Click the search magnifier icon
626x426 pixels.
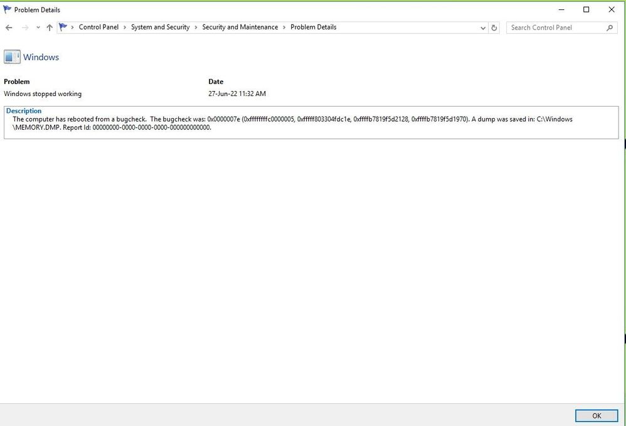[x=610, y=28]
